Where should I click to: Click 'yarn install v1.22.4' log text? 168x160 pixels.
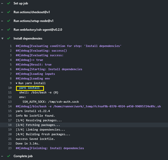(33, 111)
